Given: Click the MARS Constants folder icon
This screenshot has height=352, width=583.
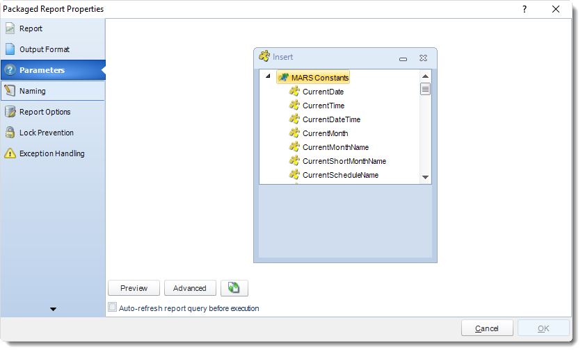Looking at the screenshot, I should coord(284,78).
